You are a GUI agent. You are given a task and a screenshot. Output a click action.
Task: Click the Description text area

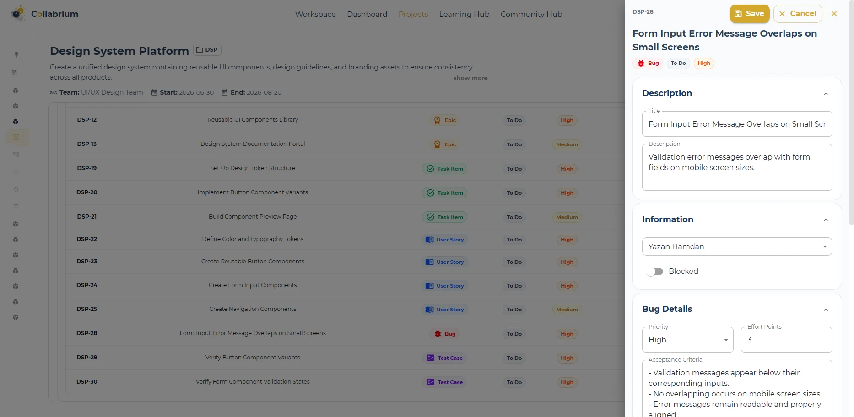pos(737,167)
